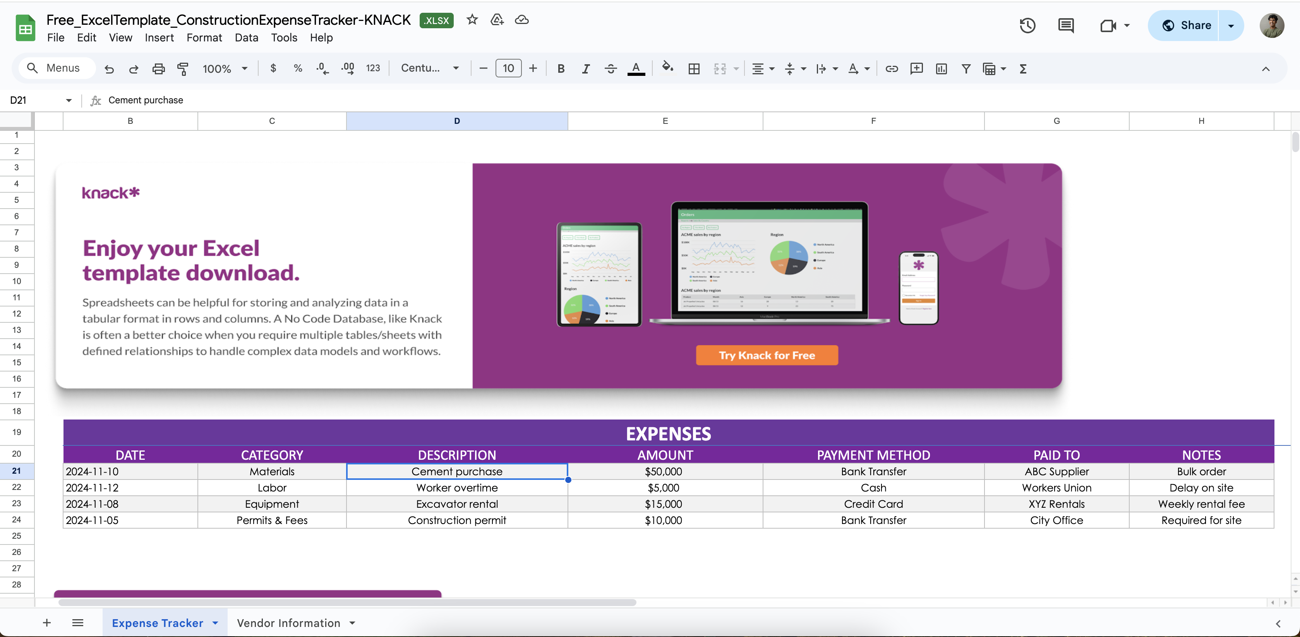Open the fill color picker
1300x637 pixels.
click(668, 68)
